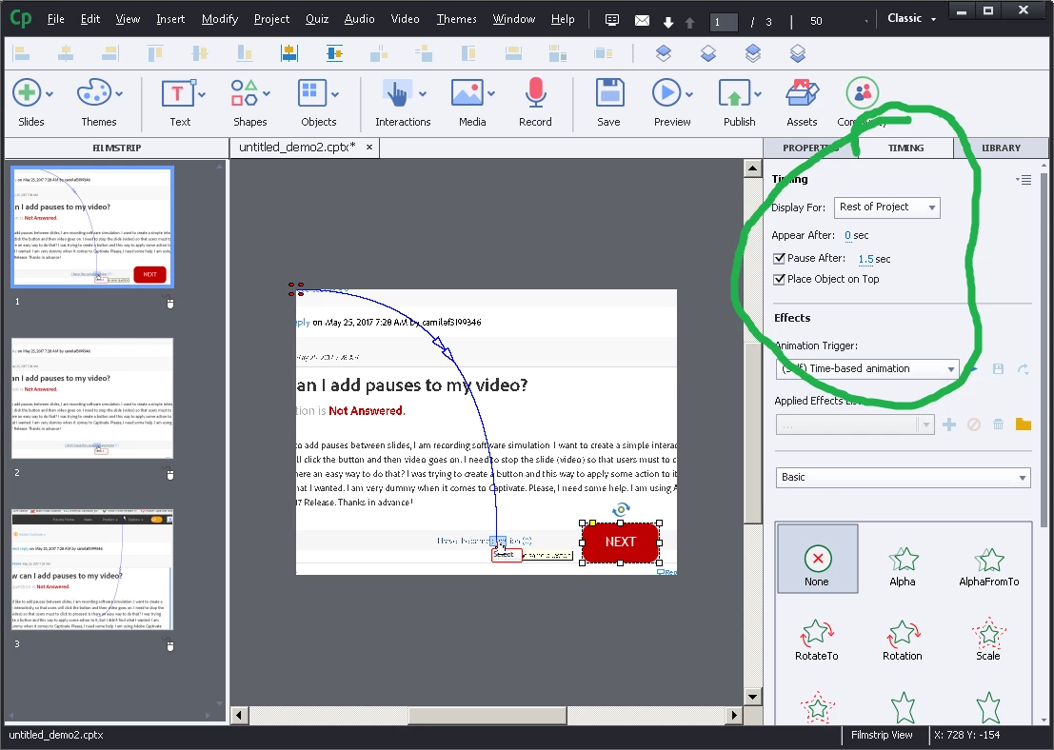Select the Text tool icon
Image resolution: width=1054 pixels, height=750 pixels.
tap(177, 92)
